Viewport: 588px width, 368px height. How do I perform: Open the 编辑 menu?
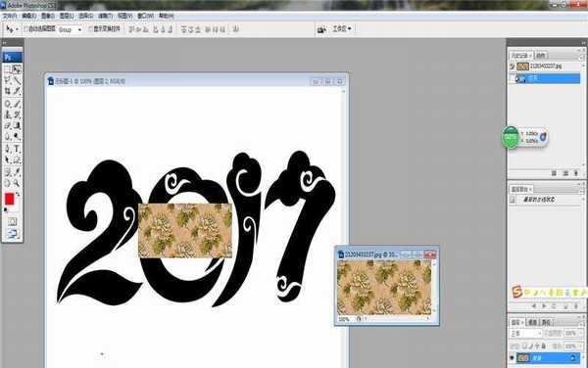click(x=28, y=16)
